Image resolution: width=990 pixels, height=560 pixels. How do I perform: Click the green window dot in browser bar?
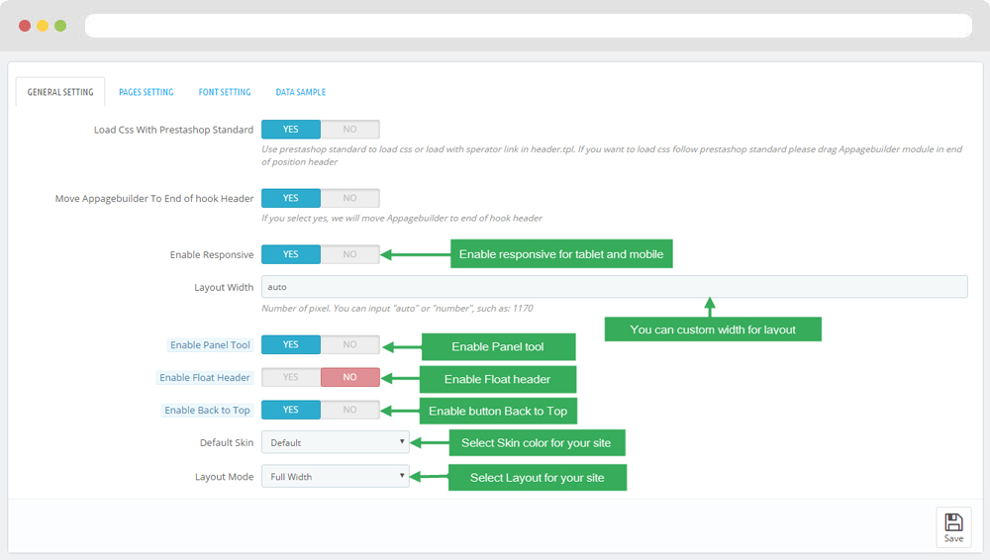tap(60, 26)
